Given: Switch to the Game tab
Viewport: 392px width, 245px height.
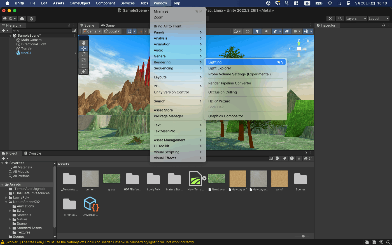Looking at the screenshot, I should (108, 25).
